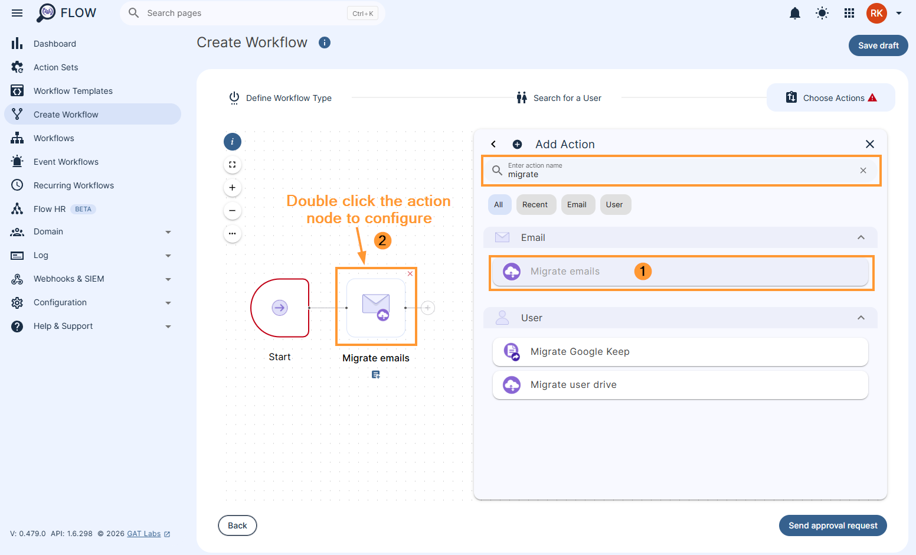Go to Define Workflow Type step
This screenshot has width=916, height=555.
pos(280,98)
